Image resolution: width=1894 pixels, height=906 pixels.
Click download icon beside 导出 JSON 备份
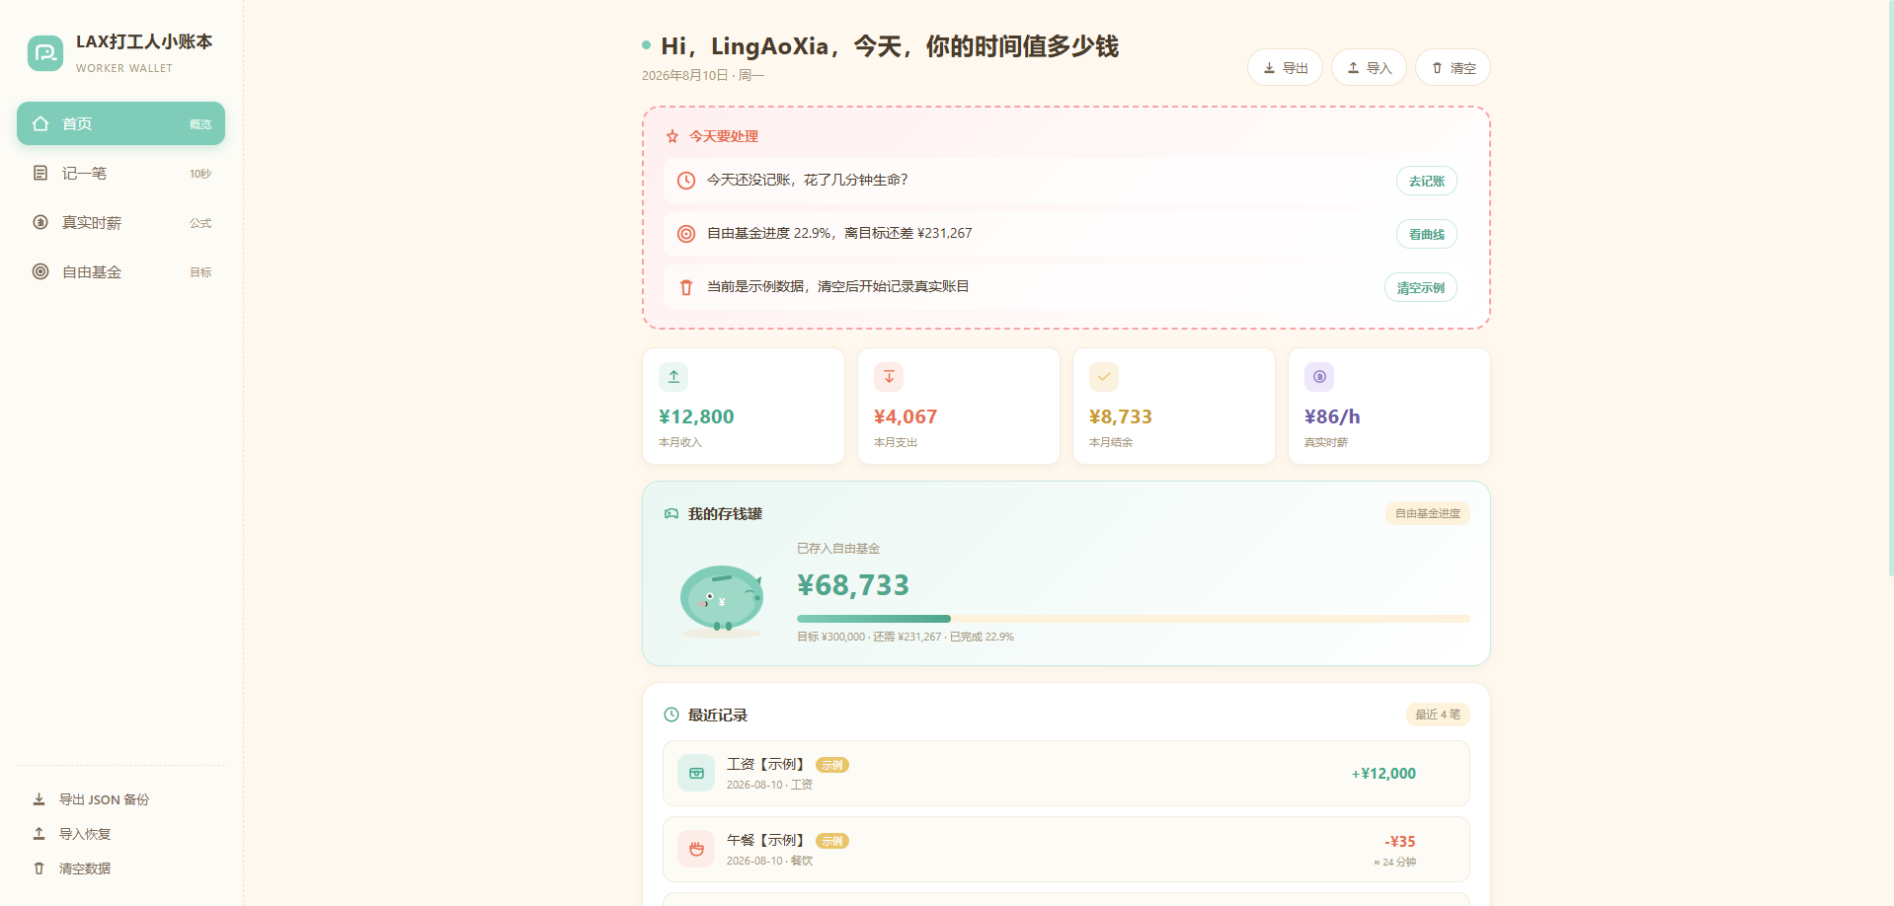pos(39,799)
